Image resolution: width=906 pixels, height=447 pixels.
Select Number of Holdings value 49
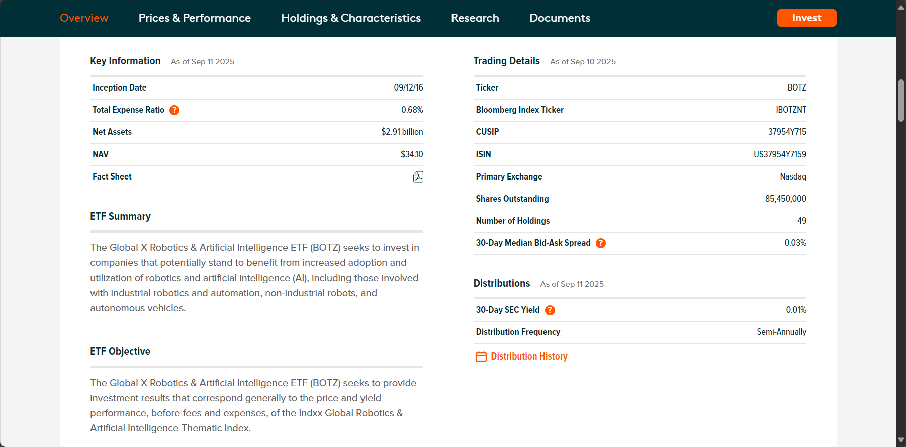pyautogui.click(x=801, y=221)
